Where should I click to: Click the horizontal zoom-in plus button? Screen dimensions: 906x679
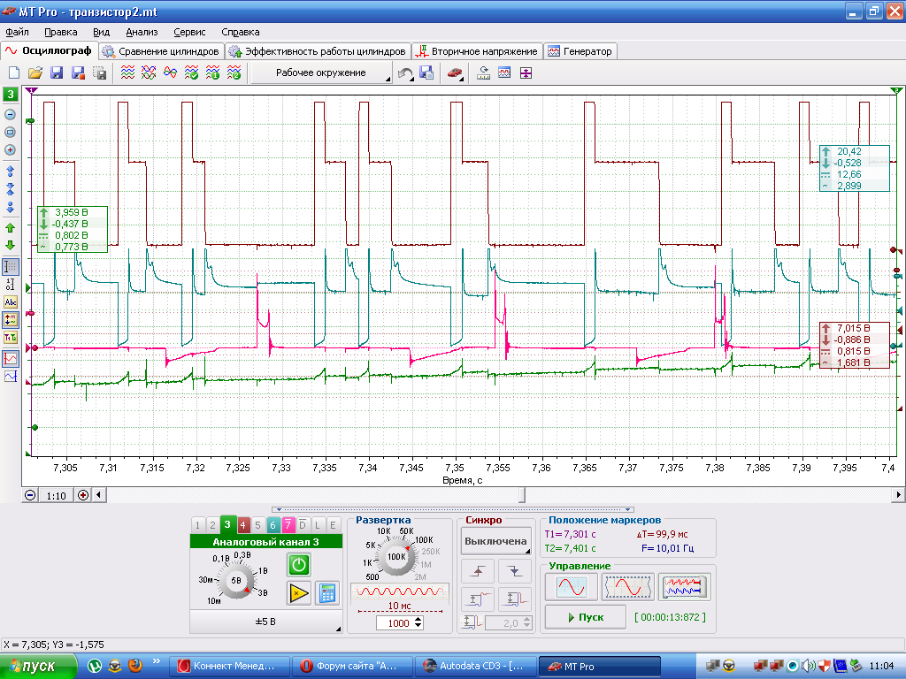click(x=83, y=495)
